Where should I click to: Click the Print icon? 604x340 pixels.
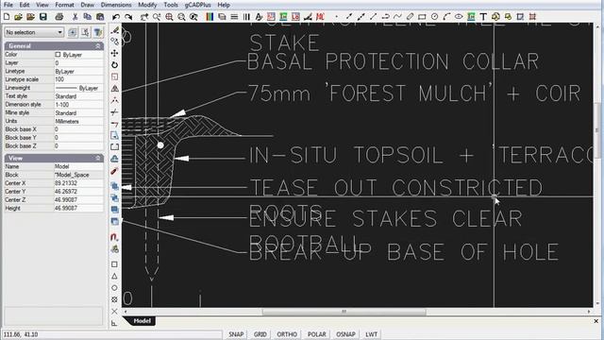[59, 17]
